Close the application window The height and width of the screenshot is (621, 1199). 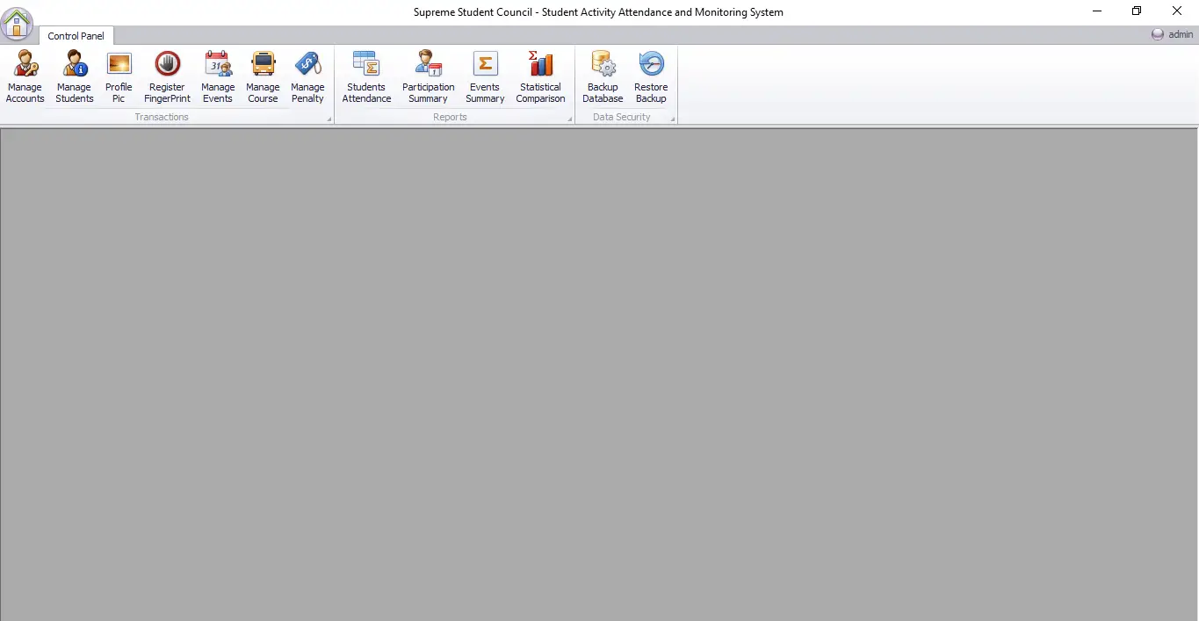(1177, 11)
